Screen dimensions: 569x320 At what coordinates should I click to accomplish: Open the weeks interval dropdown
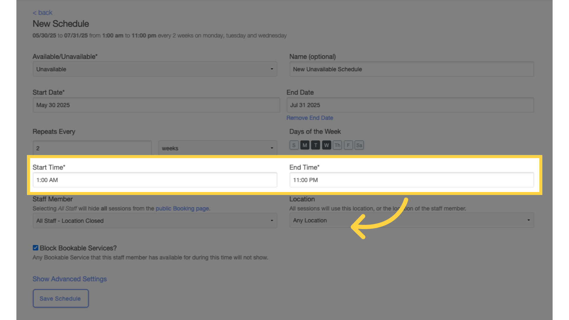click(x=218, y=148)
